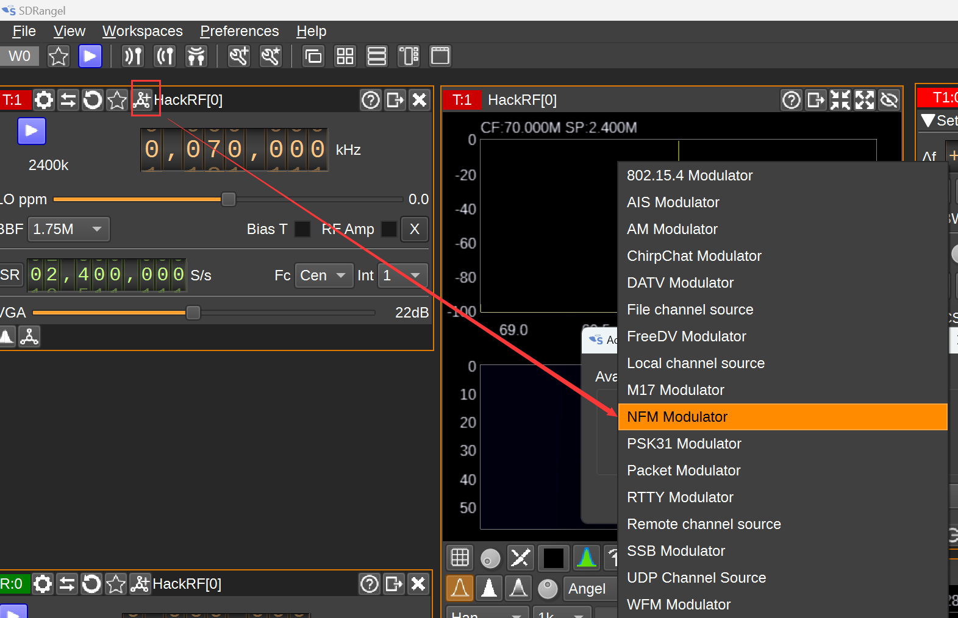The image size is (958, 618).
Task: Select SSB Modulator from channel list
Action: [x=783, y=551]
